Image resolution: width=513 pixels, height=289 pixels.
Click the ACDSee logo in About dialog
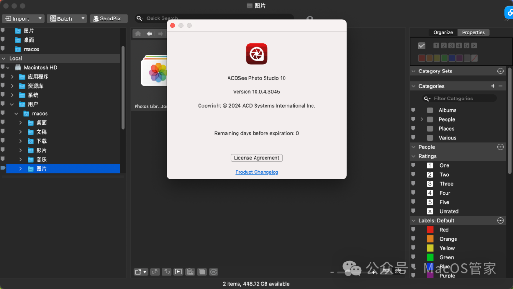pyautogui.click(x=256, y=54)
